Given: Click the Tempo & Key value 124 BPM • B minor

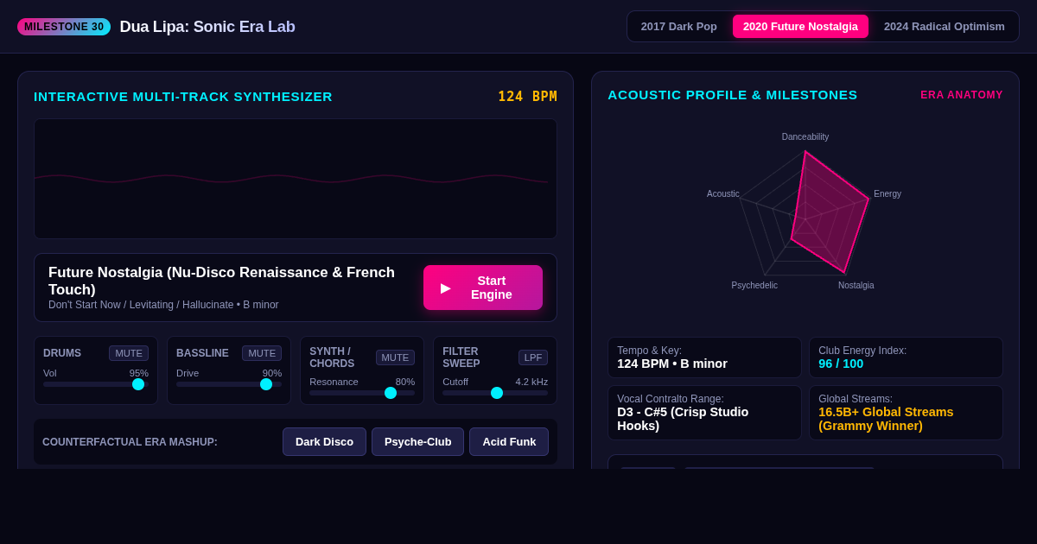Looking at the screenshot, I should [672, 364].
